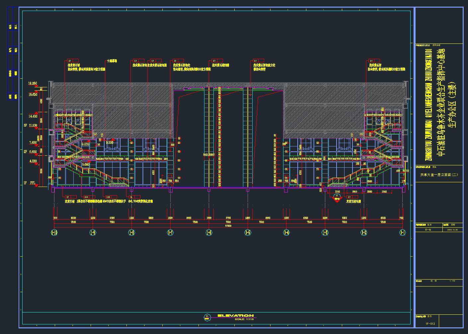Viewport: 468px width, 334px height.
Task: Select the drawing title 共享大堂一层立面图(二)
Action: pos(439,175)
